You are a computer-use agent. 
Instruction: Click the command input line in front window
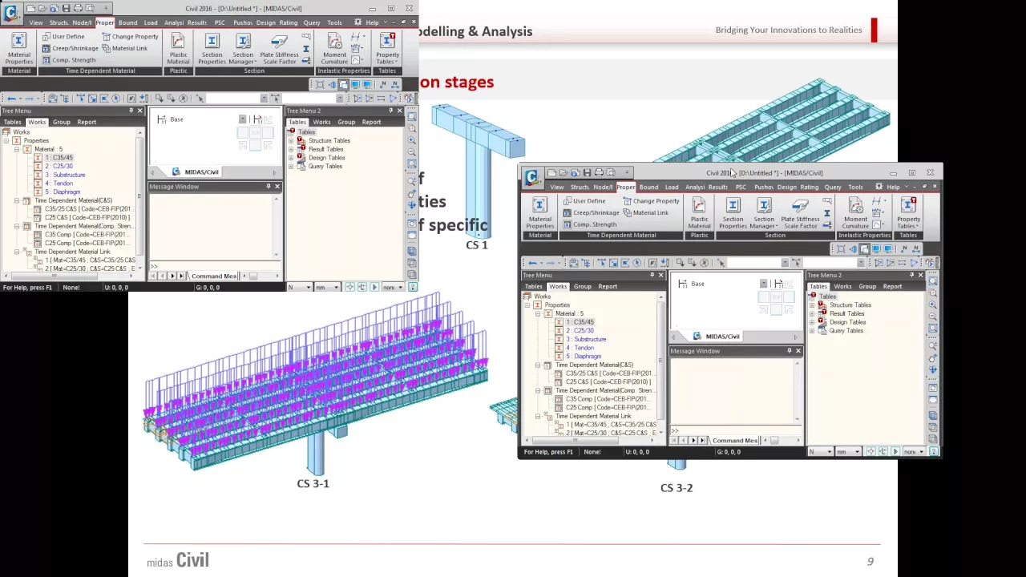coord(736,430)
